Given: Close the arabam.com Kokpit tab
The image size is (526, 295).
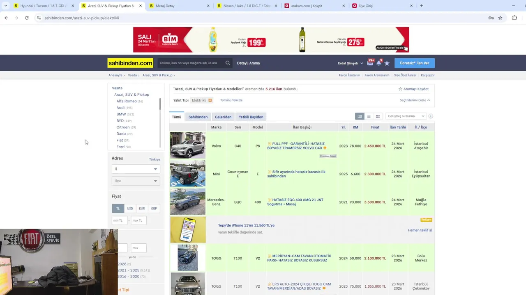Looking at the screenshot, I should [x=344, y=6].
